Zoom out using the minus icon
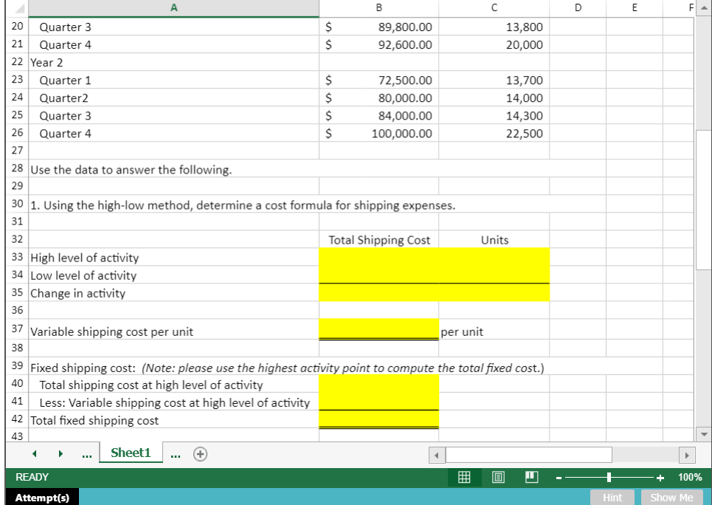The width and height of the screenshot is (712, 505). coord(557,477)
